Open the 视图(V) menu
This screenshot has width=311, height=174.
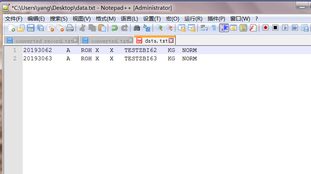(x=81, y=19)
